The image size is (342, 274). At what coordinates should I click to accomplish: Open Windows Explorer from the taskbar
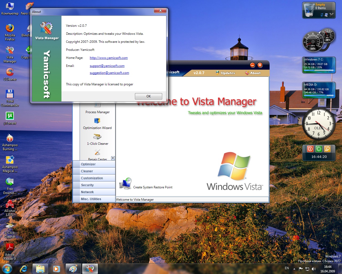(x=40, y=269)
